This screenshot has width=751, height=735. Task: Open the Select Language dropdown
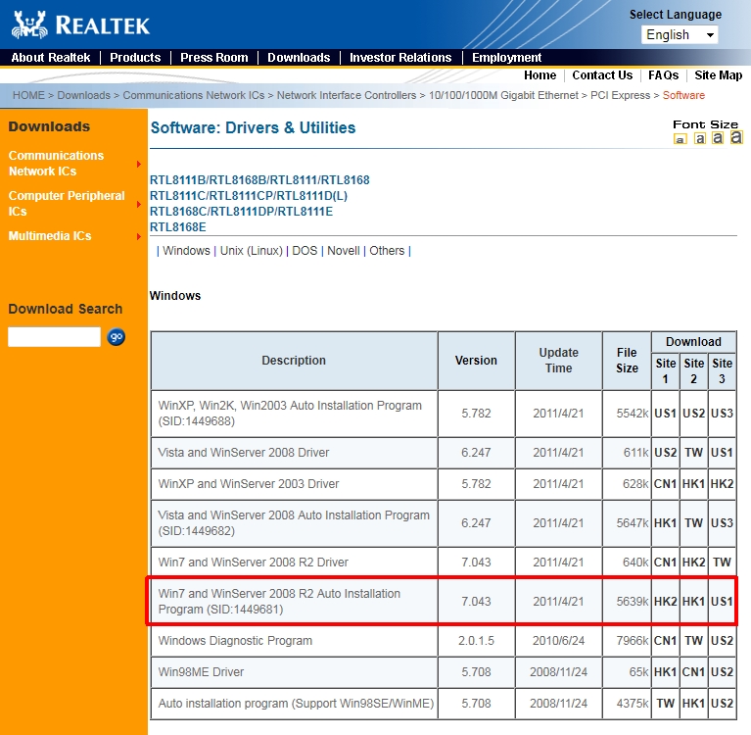680,34
